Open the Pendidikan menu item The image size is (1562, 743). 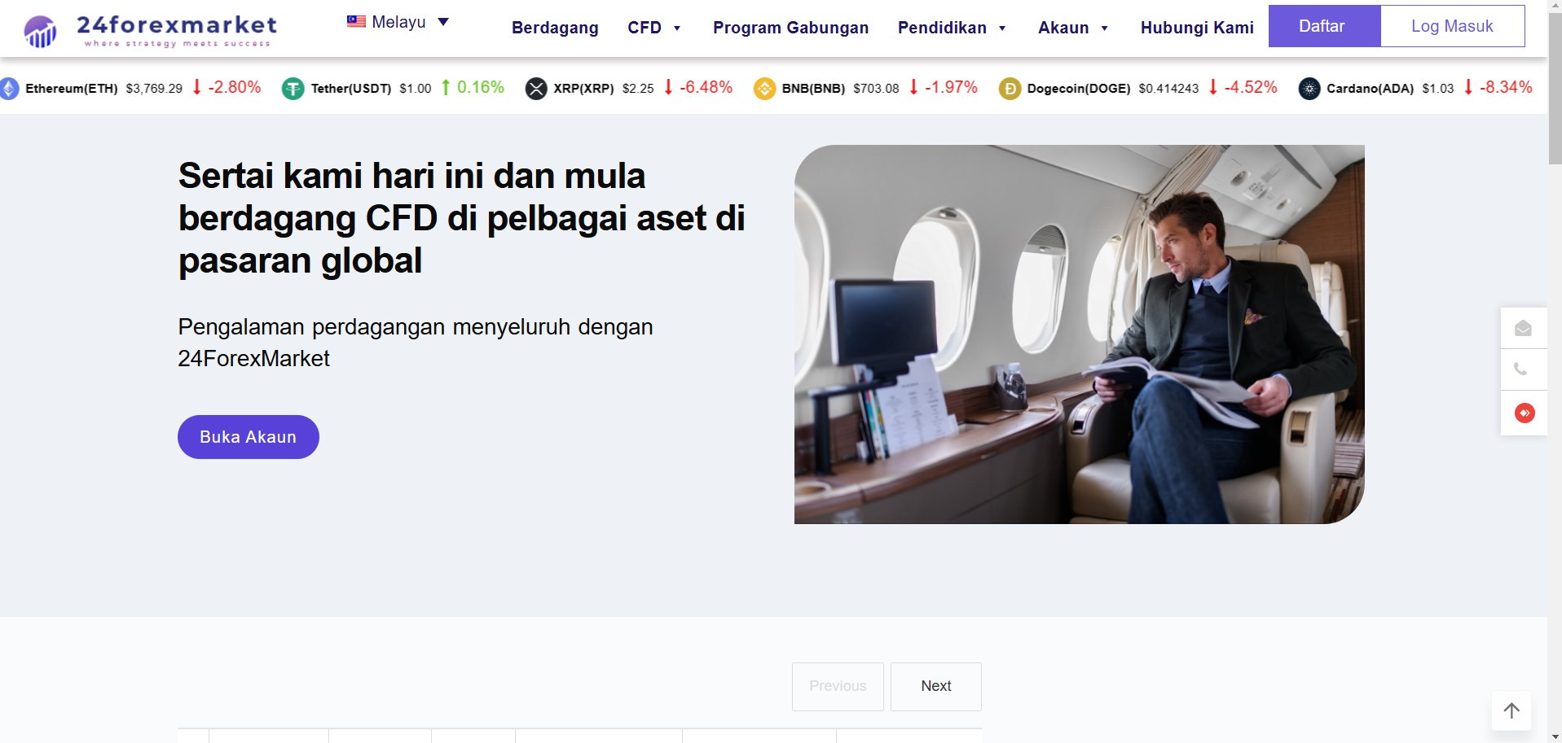click(x=942, y=28)
